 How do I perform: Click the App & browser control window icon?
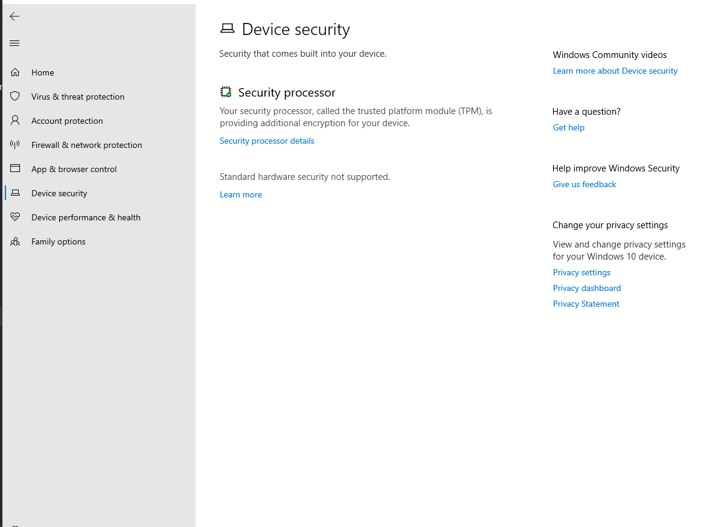pos(15,169)
